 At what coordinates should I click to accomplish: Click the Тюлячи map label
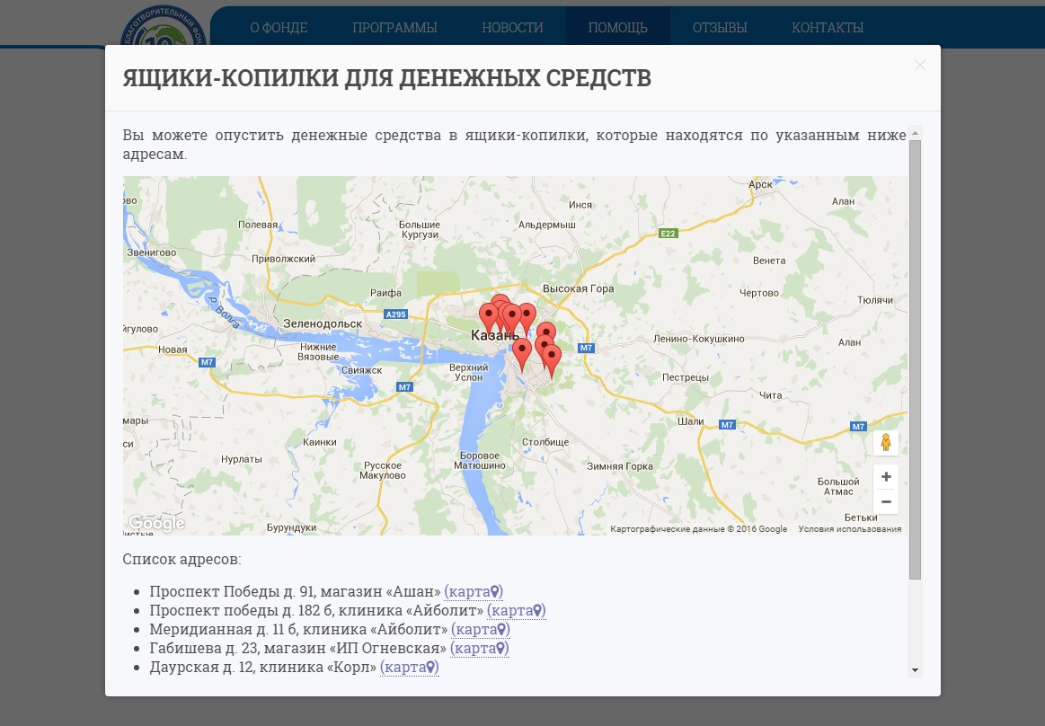point(875,300)
